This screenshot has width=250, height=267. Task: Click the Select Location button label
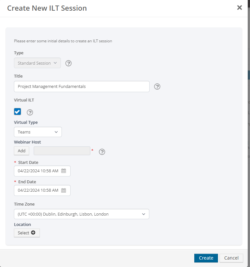point(23,233)
